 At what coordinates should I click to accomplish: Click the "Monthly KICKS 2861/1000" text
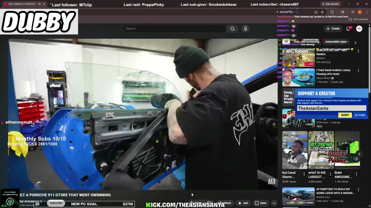[x=32, y=144]
